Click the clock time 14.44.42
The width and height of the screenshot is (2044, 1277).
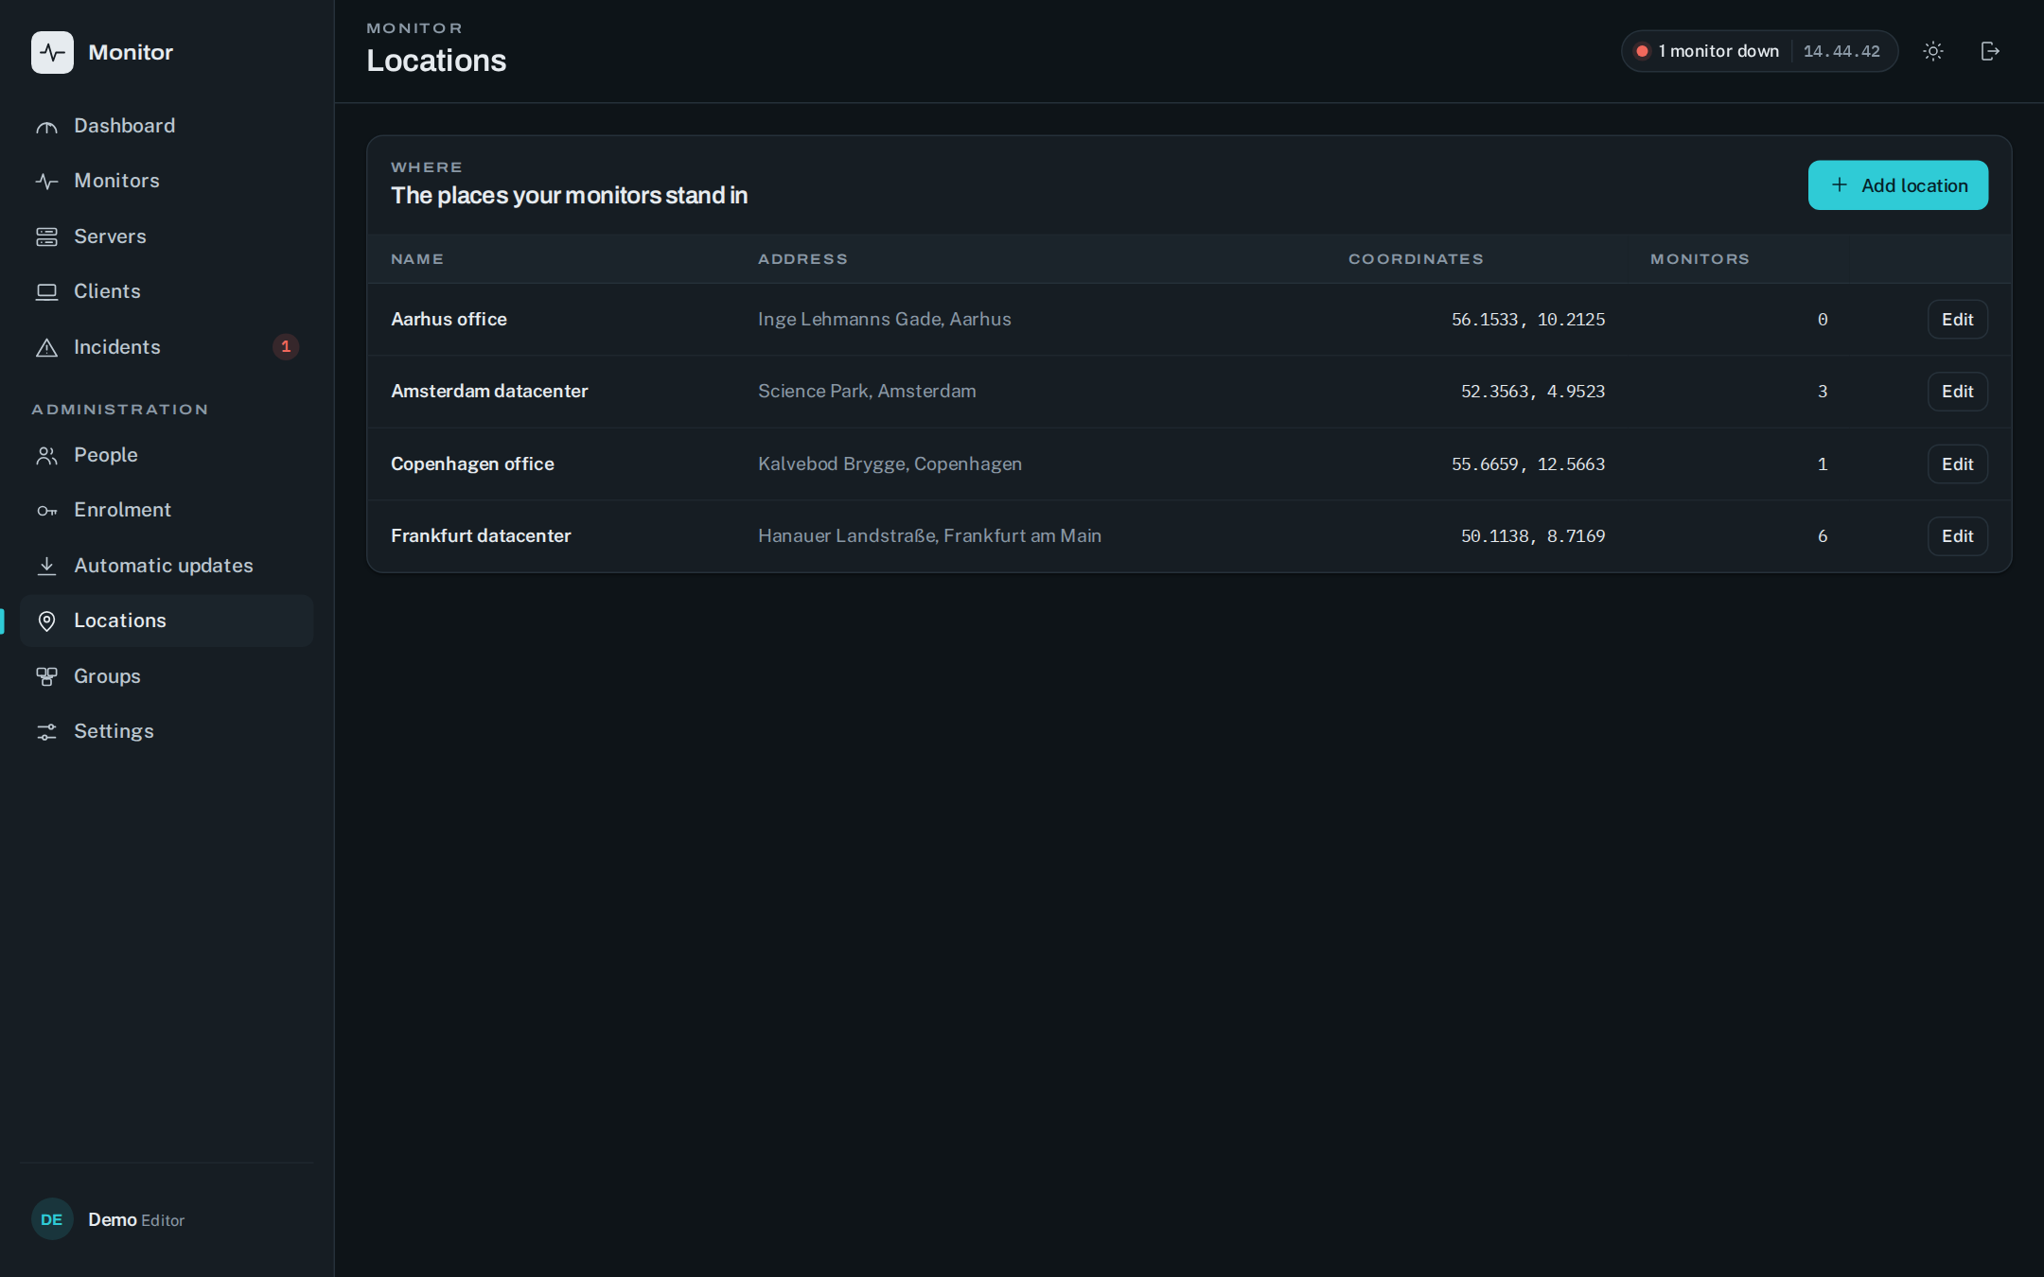[1841, 51]
